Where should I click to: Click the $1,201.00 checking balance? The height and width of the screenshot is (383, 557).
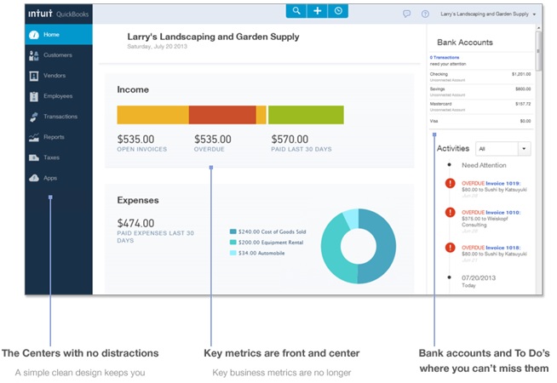pyautogui.click(x=521, y=74)
